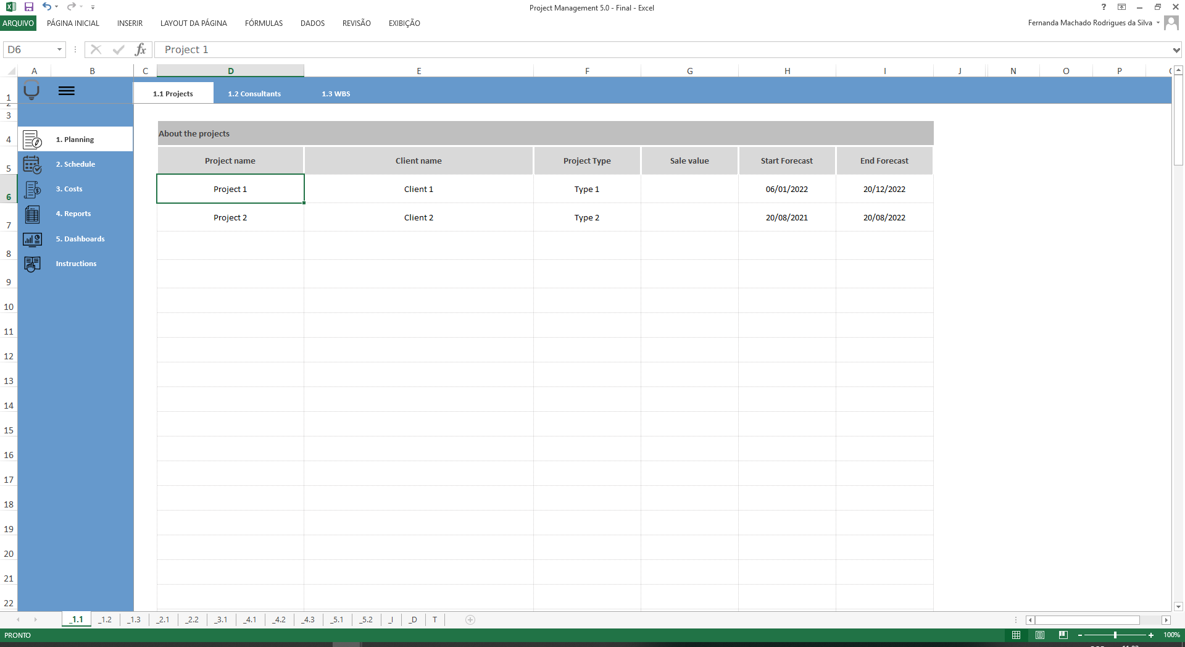Open the 5. Dashboards sidebar icon
Viewport: 1185px width, 647px height.
coord(32,239)
